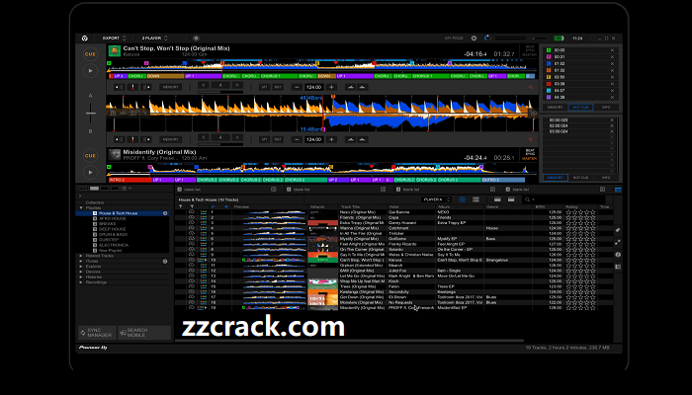Viewport: 692px width, 395px height.
Task: Click bottom deck MEMORY button
Action: pos(170,139)
